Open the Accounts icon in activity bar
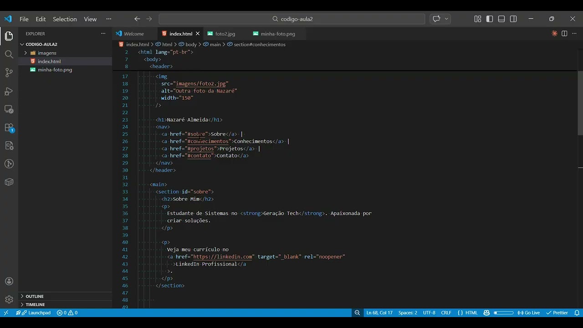This screenshot has height=328, width=583. point(9,282)
